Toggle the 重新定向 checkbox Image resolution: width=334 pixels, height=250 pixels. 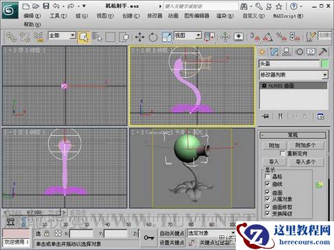pos(282,154)
